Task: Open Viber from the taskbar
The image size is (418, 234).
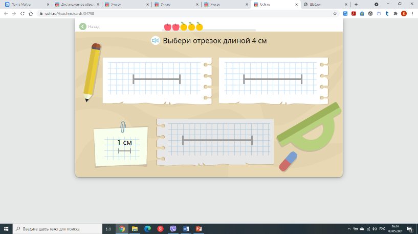Action: [x=173, y=229]
